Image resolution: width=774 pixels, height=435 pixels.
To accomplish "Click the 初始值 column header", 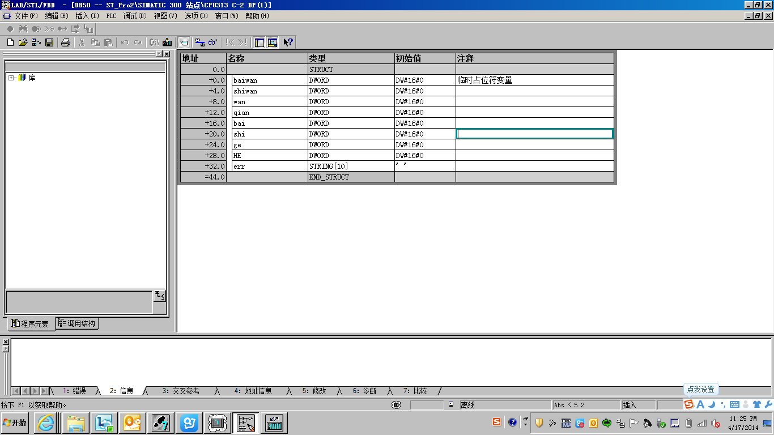I will [x=425, y=58].
